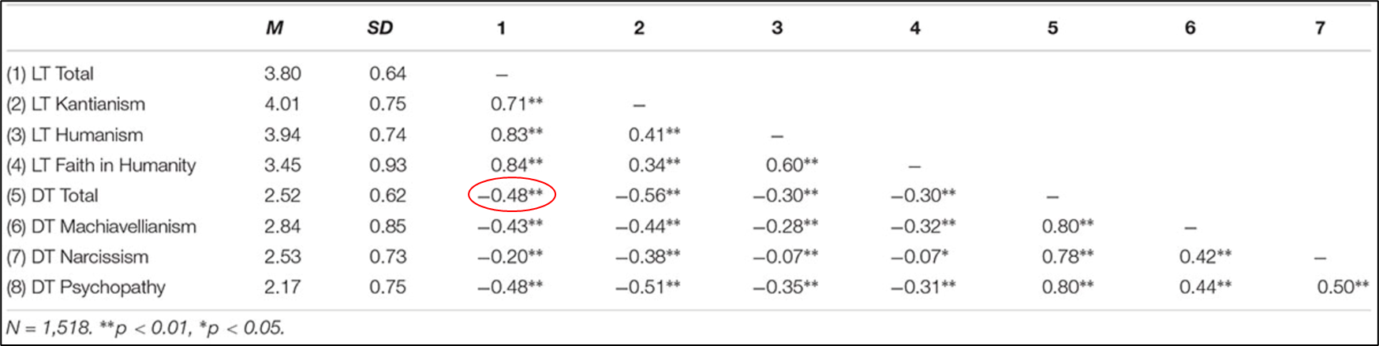Select the 0.50** value in column 7
Image resolution: width=1379 pixels, height=346 pixels.
tap(1342, 288)
